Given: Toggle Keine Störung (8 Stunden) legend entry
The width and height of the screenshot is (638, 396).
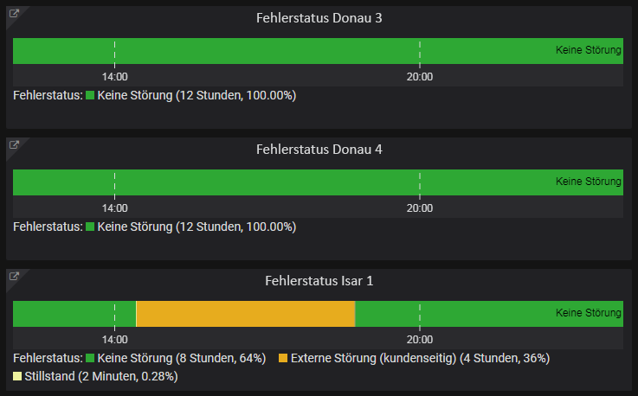Looking at the screenshot, I should click(182, 358).
